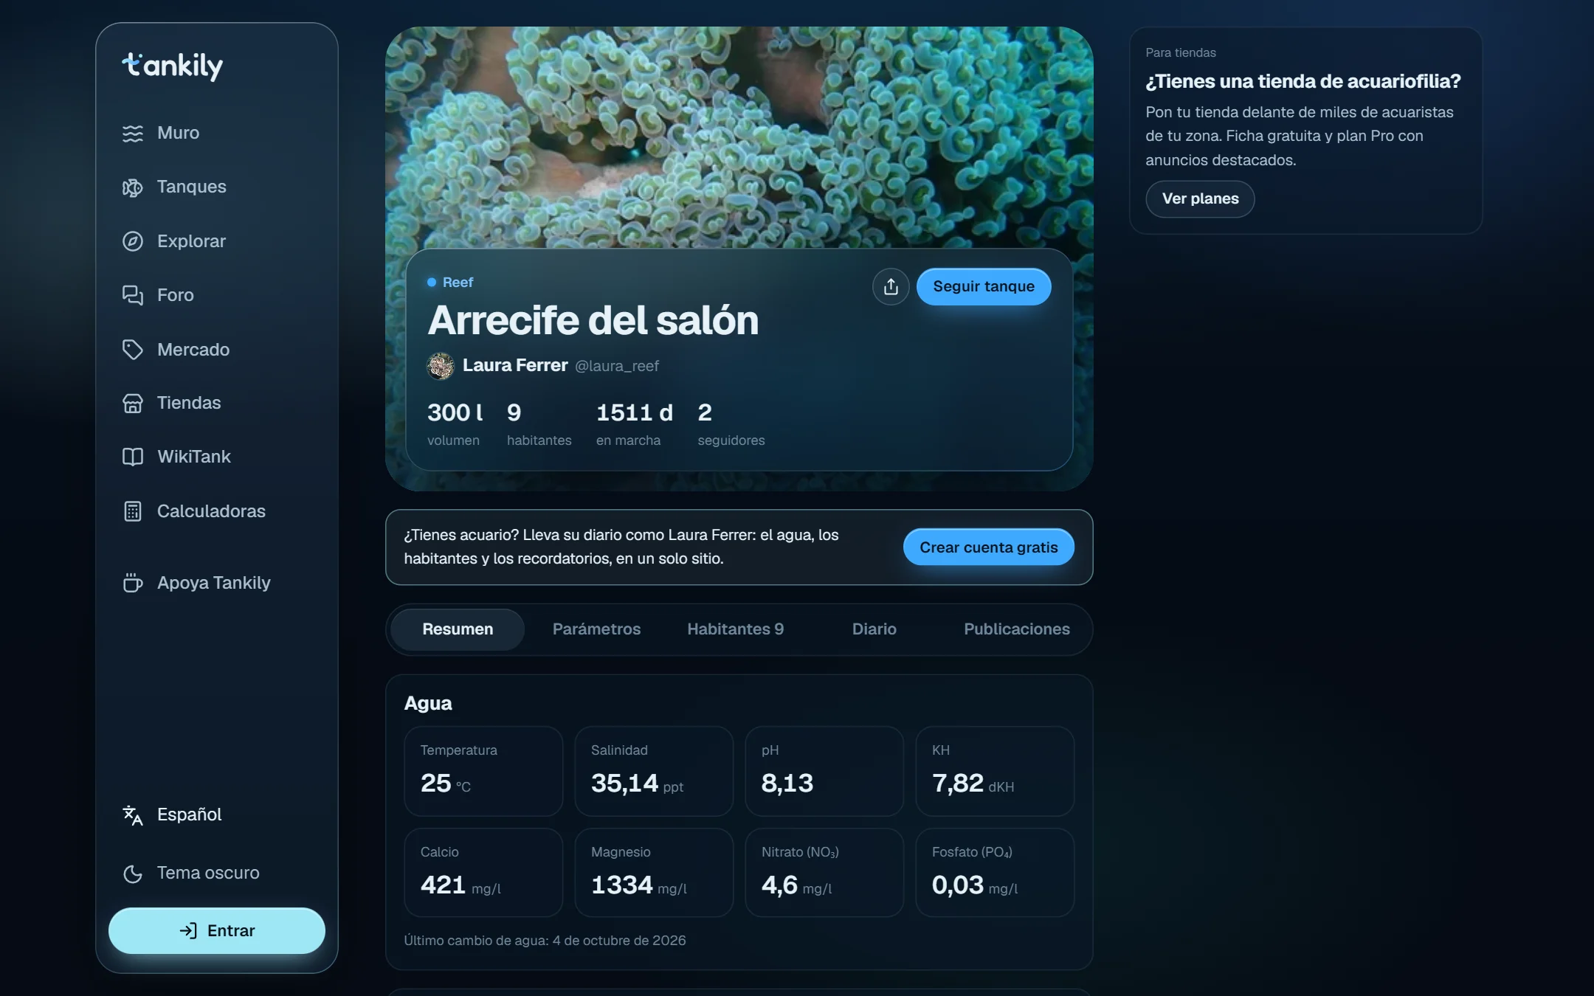The width and height of the screenshot is (1594, 996).
Task: Share the tank with share icon
Action: point(891,286)
